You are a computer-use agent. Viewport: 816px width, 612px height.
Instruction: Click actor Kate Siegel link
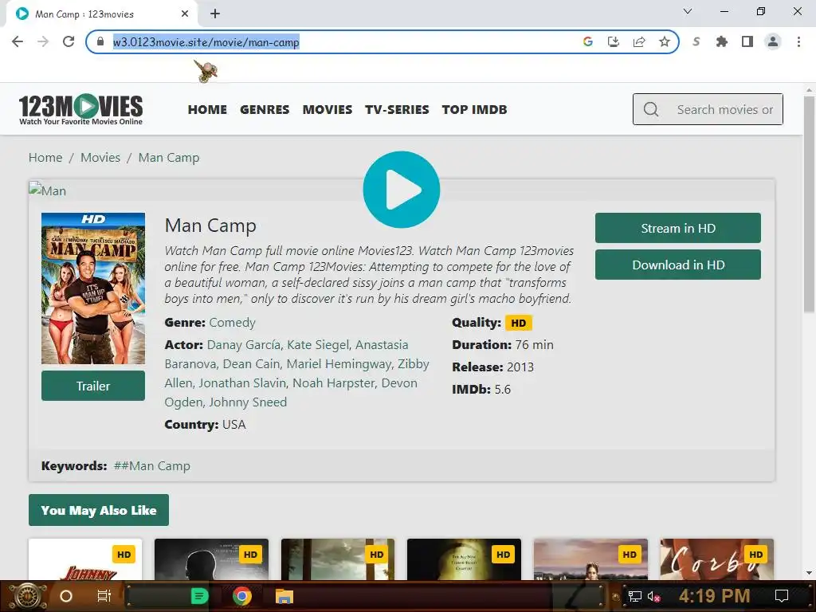point(318,344)
